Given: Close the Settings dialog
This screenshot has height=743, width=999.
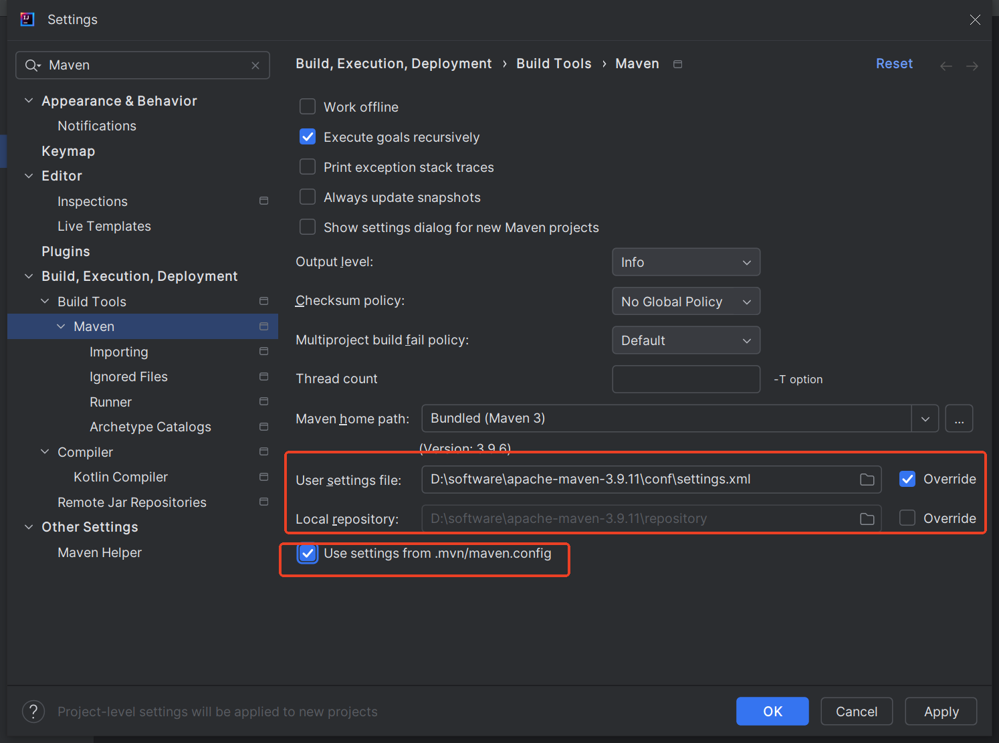Looking at the screenshot, I should [x=975, y=19].
